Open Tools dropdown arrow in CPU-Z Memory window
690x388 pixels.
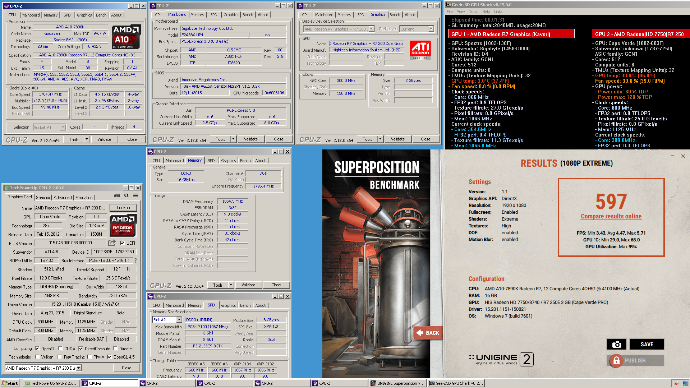point(231,285)
